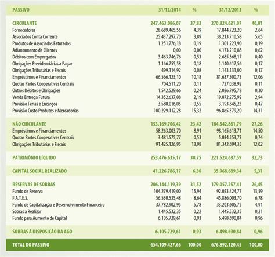Click percentage 27,26 for NÃO CIRCULANTE
The height and width of the screenshot is (257, 275).
click(x=257, y=124)
